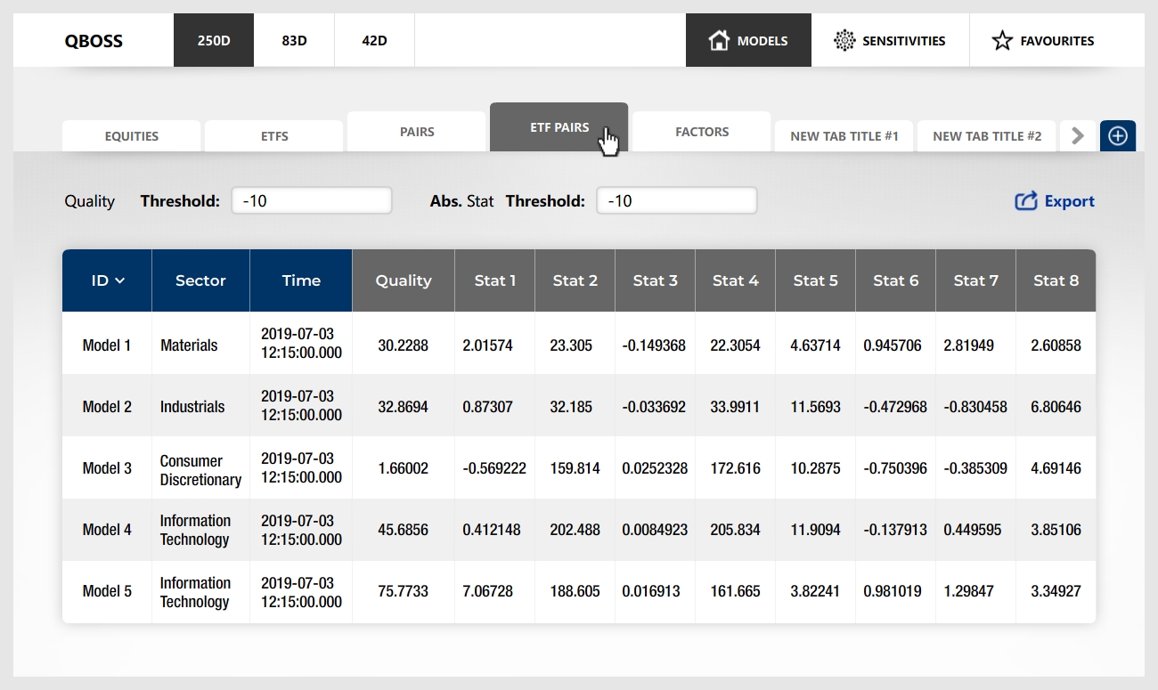Click the Export arrow icon

1026,201
